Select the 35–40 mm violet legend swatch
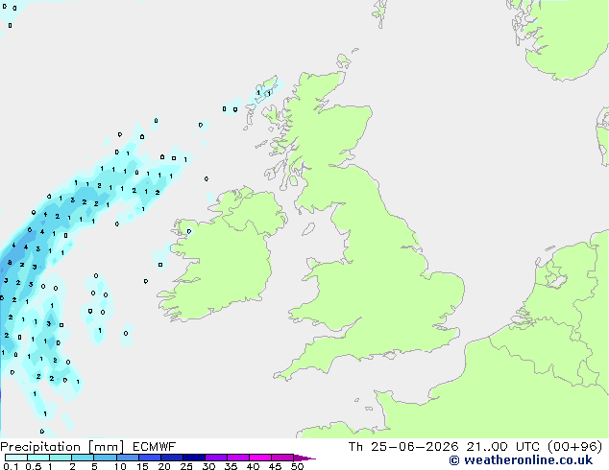Image resolution: width=609 pixels, height=470 pixels. click(x=238, y=458)
